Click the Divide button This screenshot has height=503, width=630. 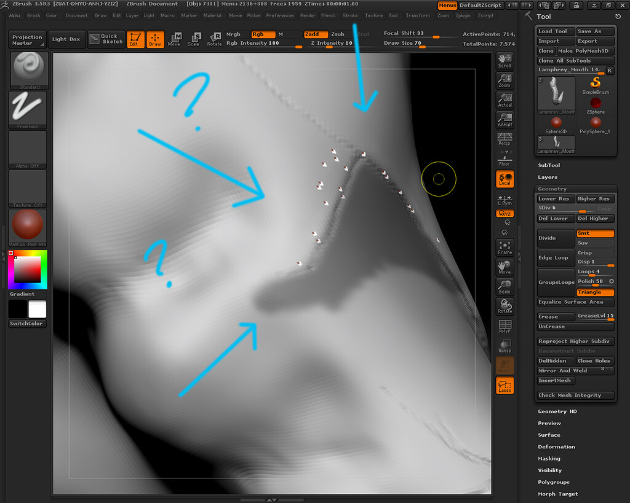556,238
